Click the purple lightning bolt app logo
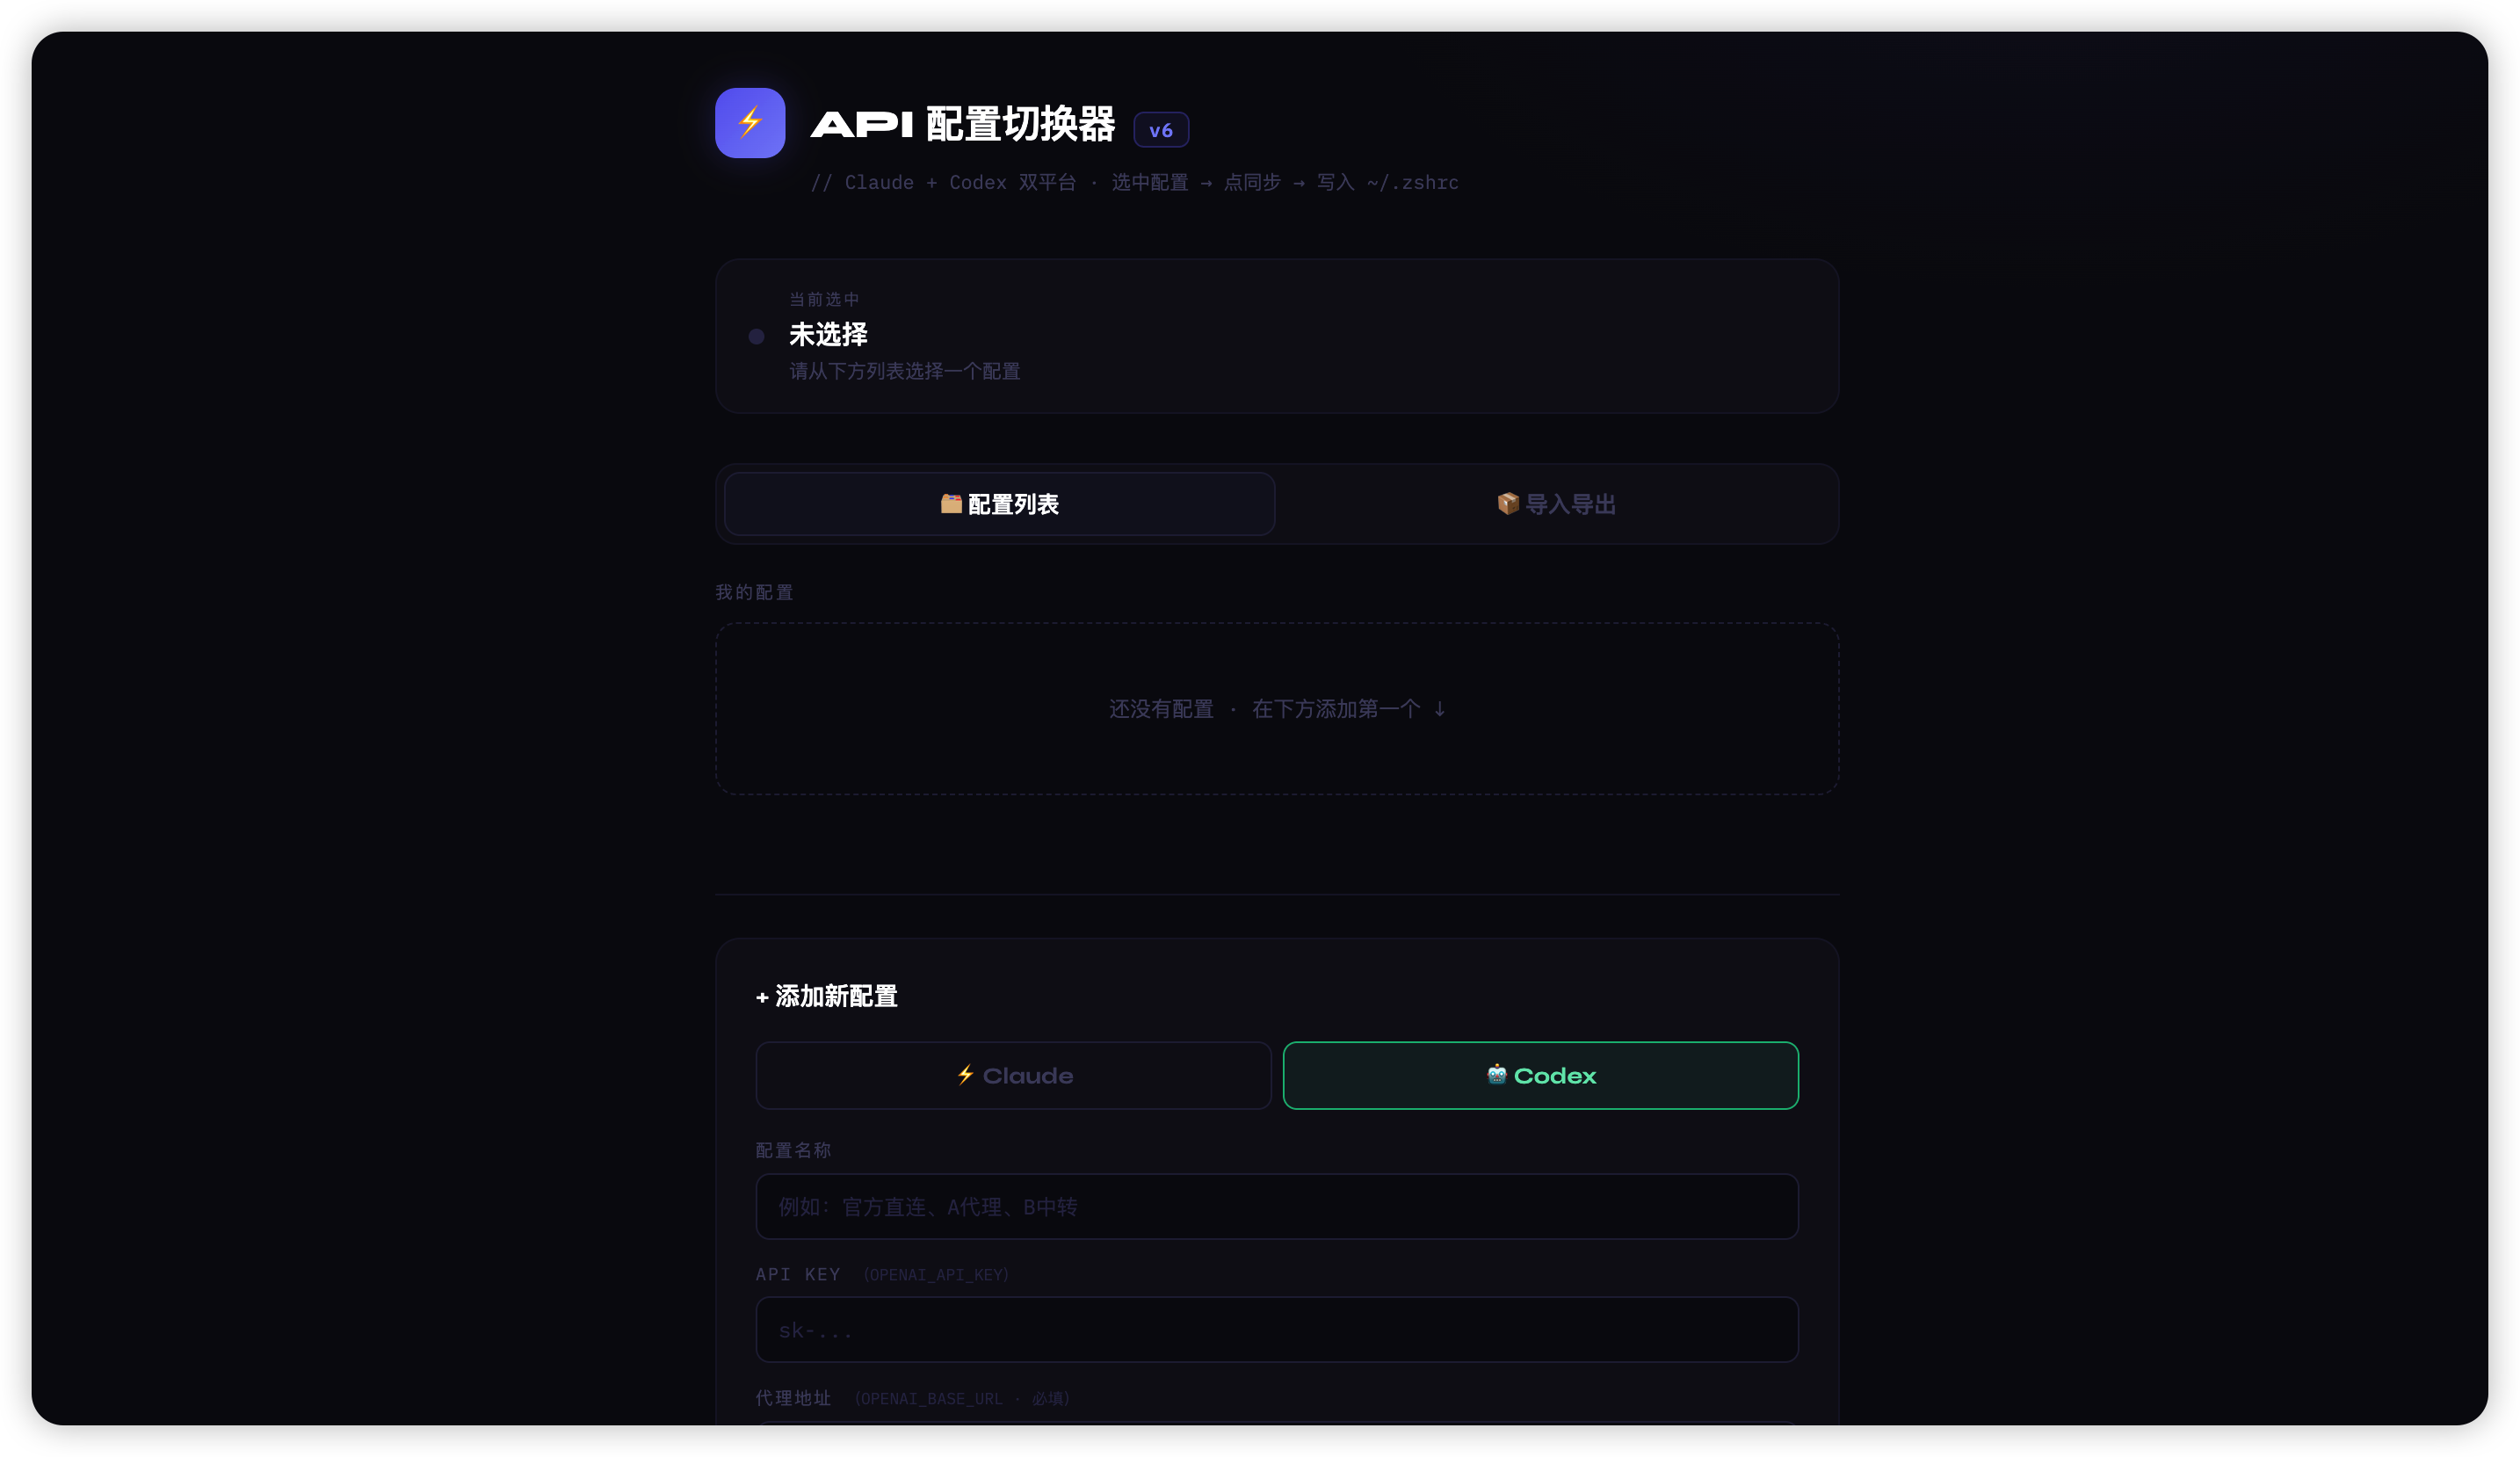Image resolution: width=2520 pixels, height=1457 pixels. [x=750, y=123]
